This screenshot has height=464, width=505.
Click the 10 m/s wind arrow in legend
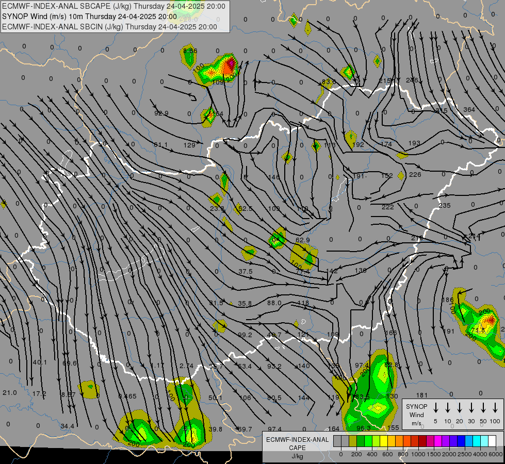pyautogui.click(x=447, y=408)
